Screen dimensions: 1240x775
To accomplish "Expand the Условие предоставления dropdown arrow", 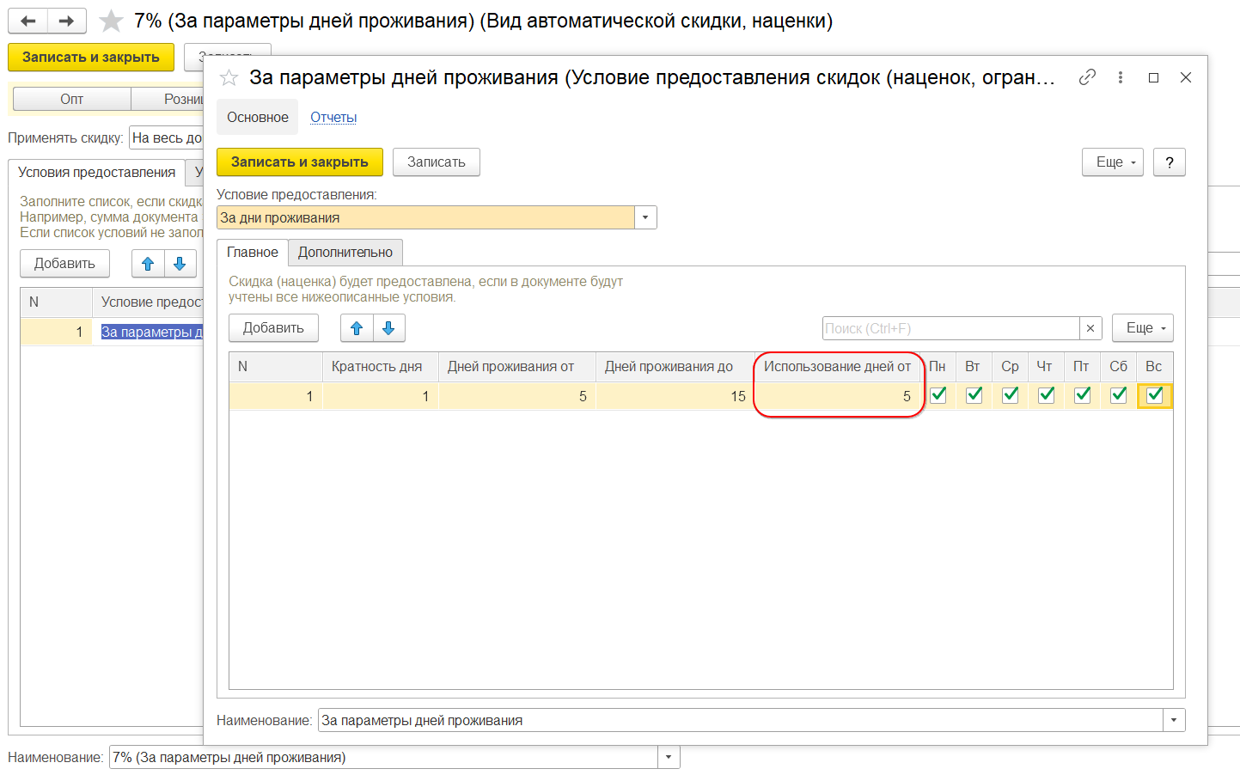I will click(645, 217).
